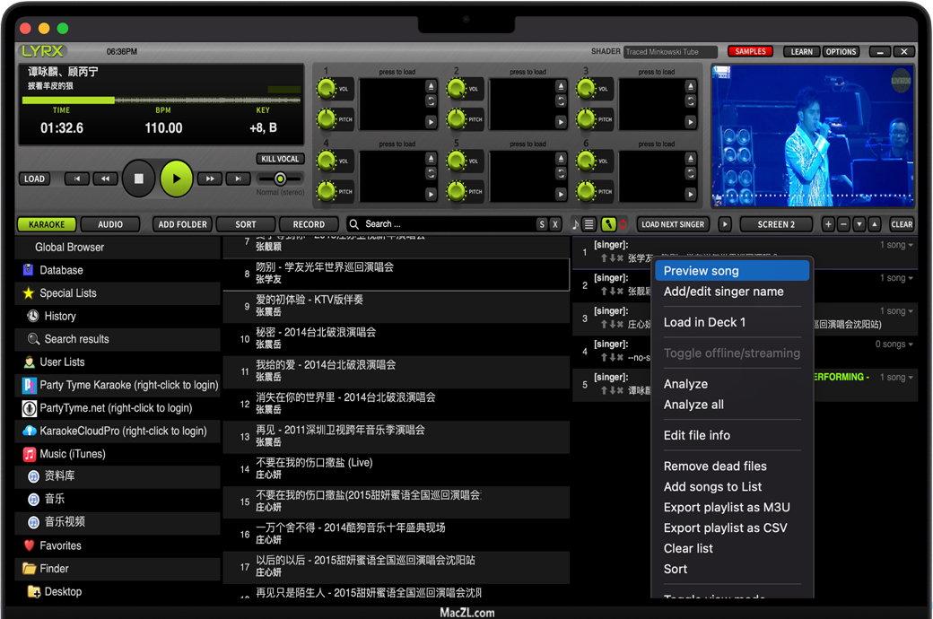Open the "0 songs" dropdown for singer 4
Viewport: 933px width, 619px height.
pos(894,344)
